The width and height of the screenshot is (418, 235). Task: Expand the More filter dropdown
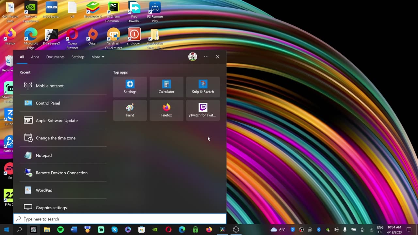[98, 57]
